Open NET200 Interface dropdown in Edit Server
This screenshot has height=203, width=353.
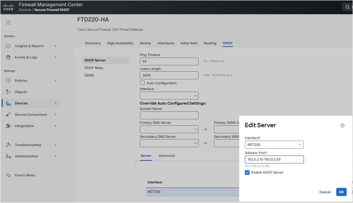(274, 145)
